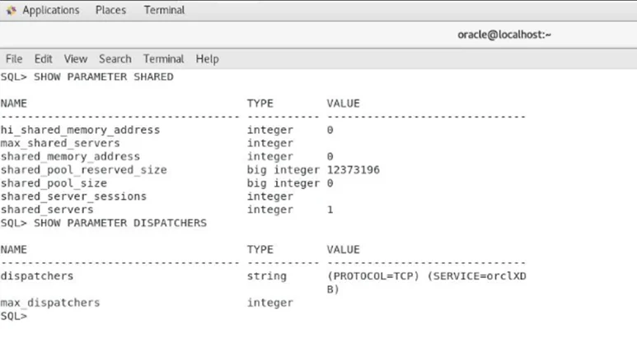637x347 pixels.
Task: Open the Applications menu
Action: (51, 10)
